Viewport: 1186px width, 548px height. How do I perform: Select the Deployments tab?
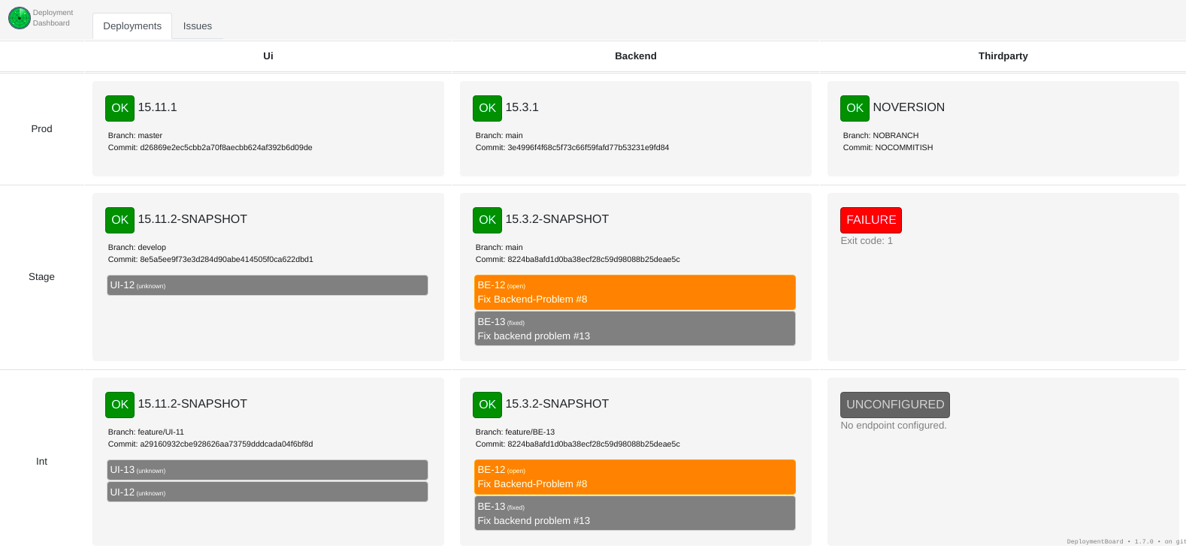tap(132, 26)
